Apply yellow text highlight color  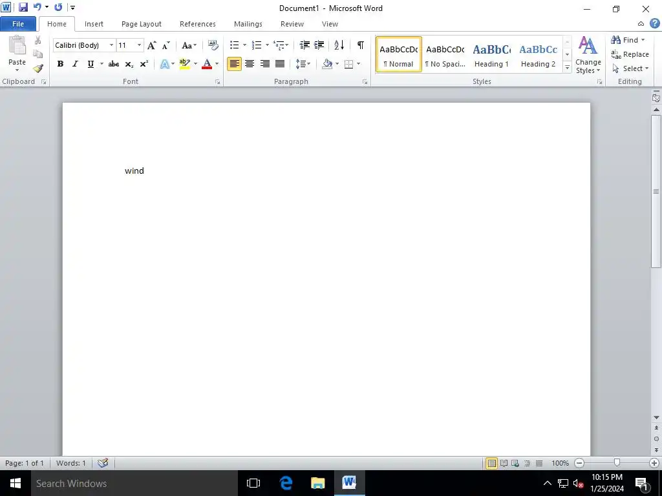pos(184,64)
